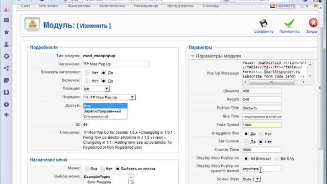Select Зарегистрированный in Доступ list
Screen dimensions: 327x184
(x=105, y=111)
